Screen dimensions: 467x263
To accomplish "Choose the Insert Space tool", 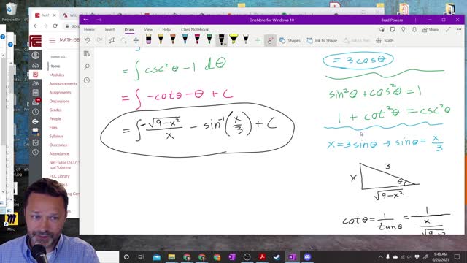I will (136, 40).
